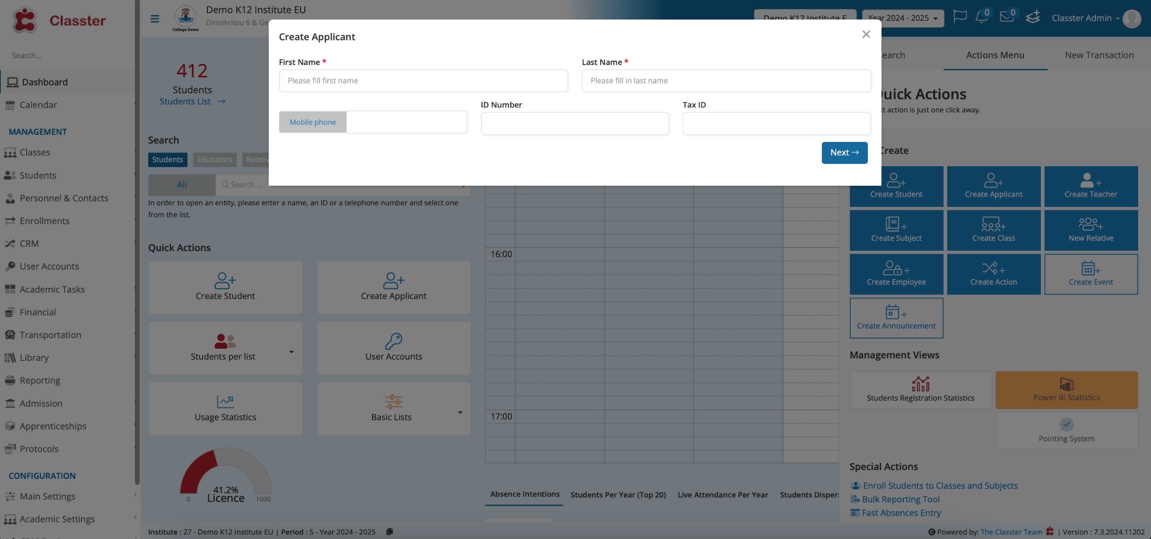
Task: Open the messages envelope icon
Action: pos(1007,17)
